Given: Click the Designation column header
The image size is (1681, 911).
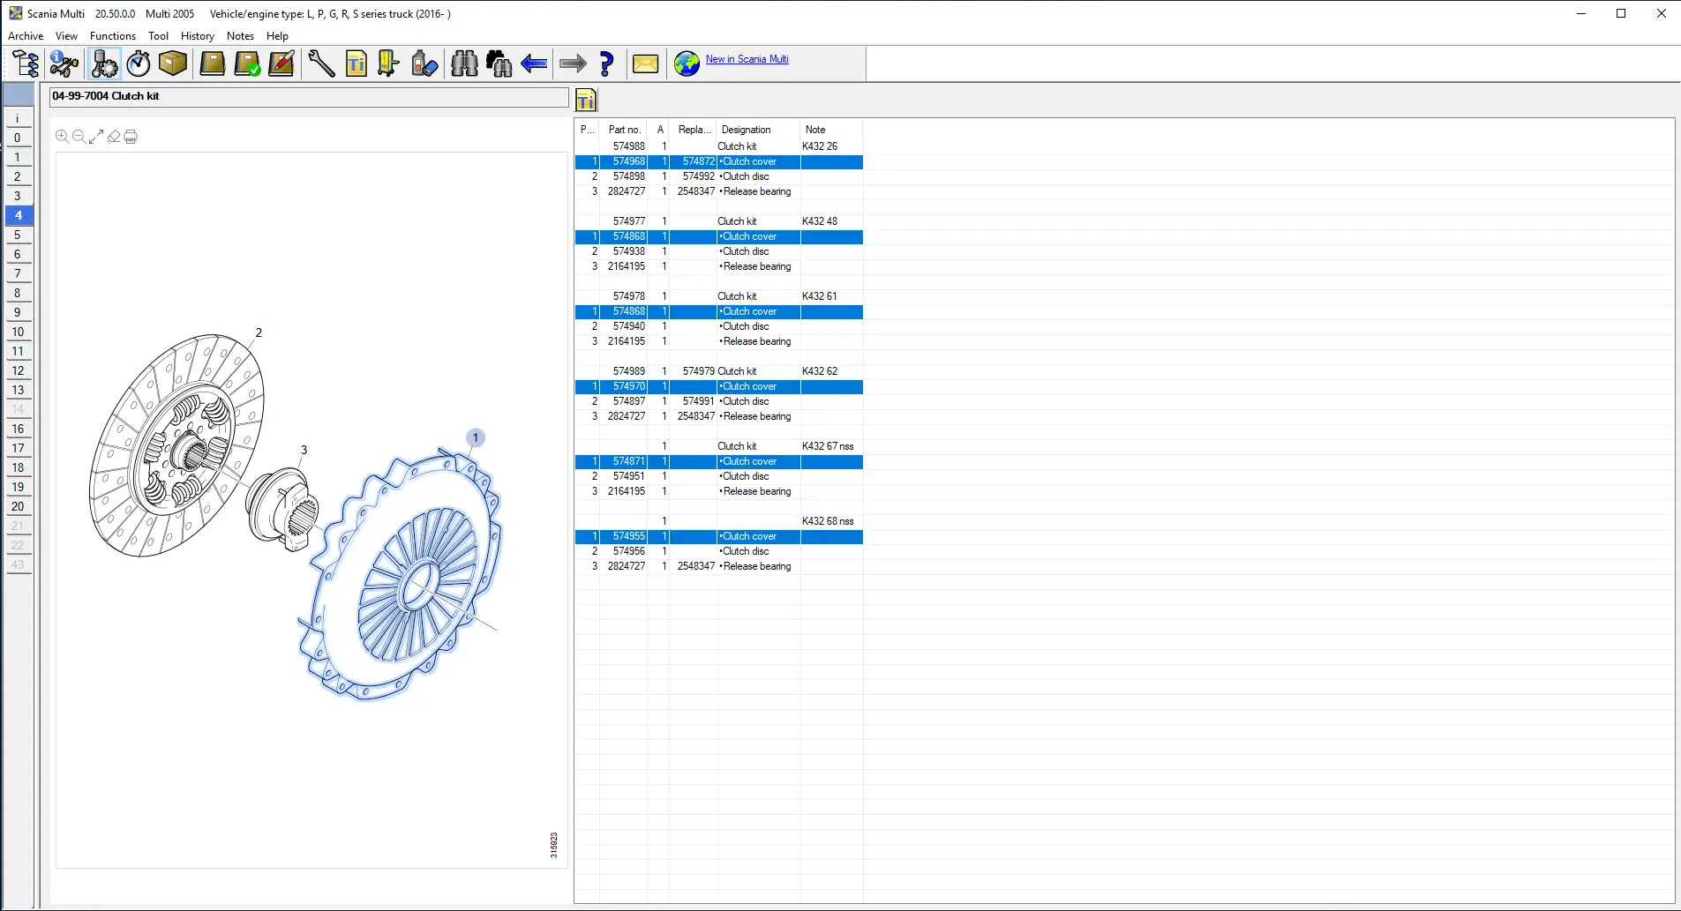Looking at the screenshot, I should 746,130.
